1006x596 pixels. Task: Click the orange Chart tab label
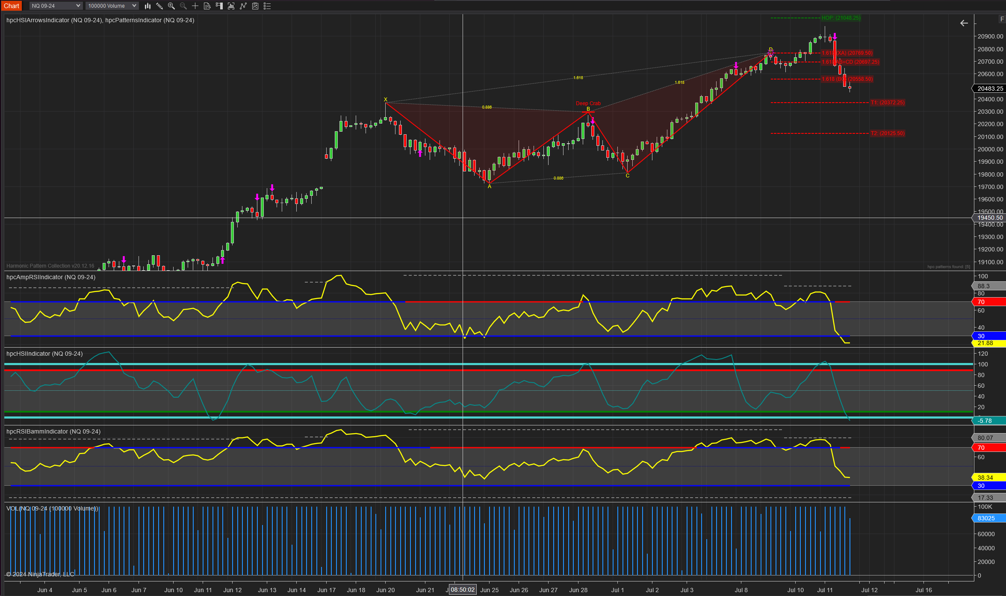coord(12,6)
